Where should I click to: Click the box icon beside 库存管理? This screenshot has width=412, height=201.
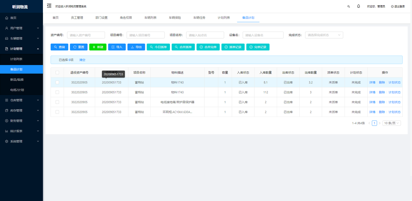[x=7, y=110]
